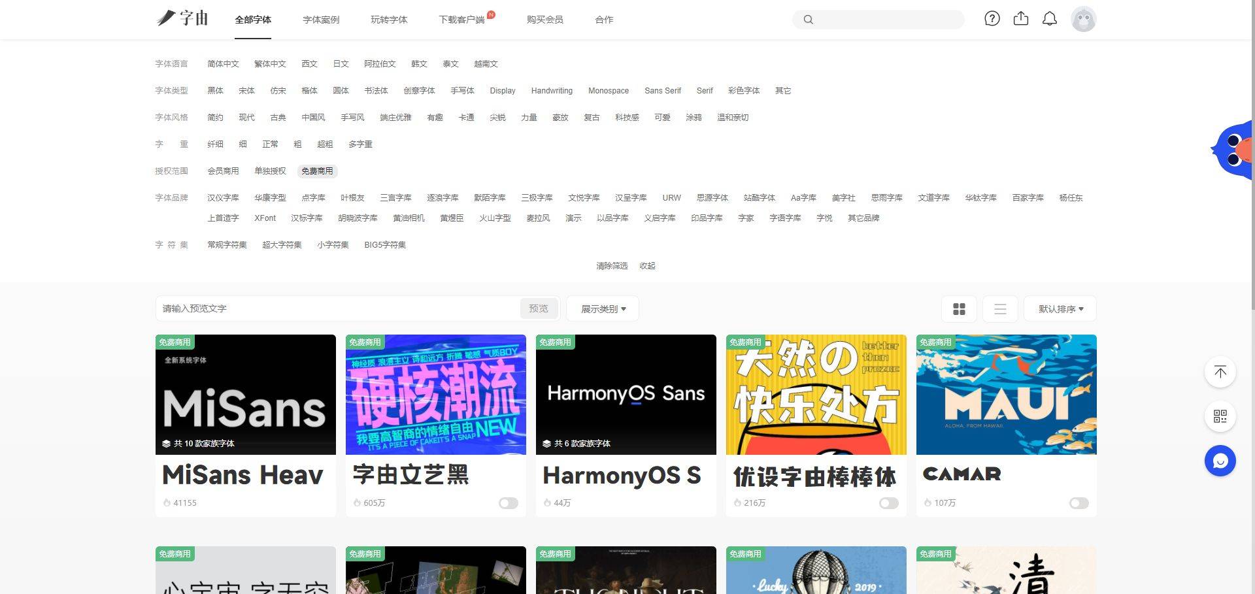Select the 汉仪字库 brand
The width and height of the screenshot is (1255, 594).
[223, 198]
